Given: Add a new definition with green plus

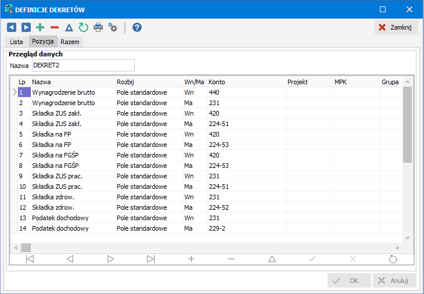Looking at the screenshot, I should pos(40,27).
